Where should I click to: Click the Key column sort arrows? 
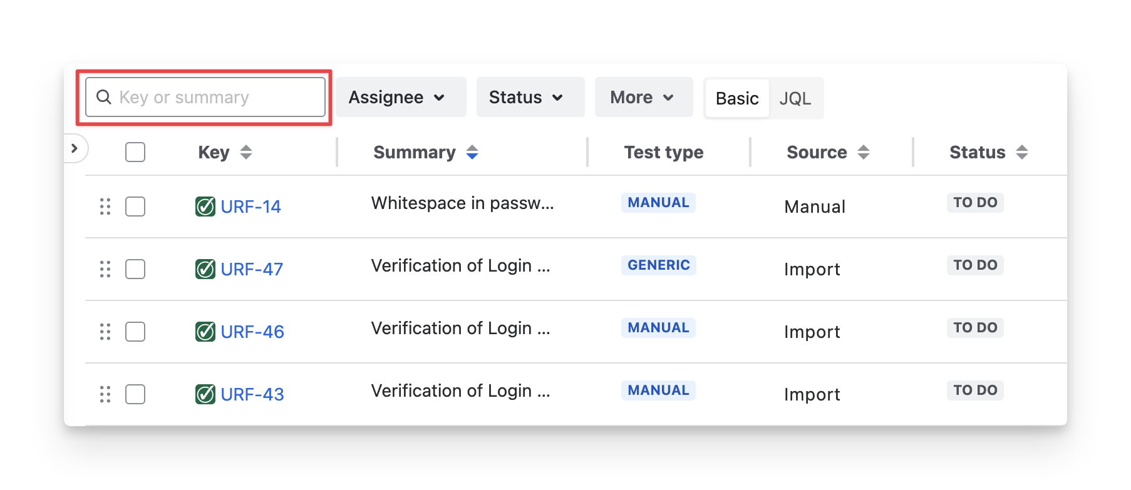tap(246, 152)
